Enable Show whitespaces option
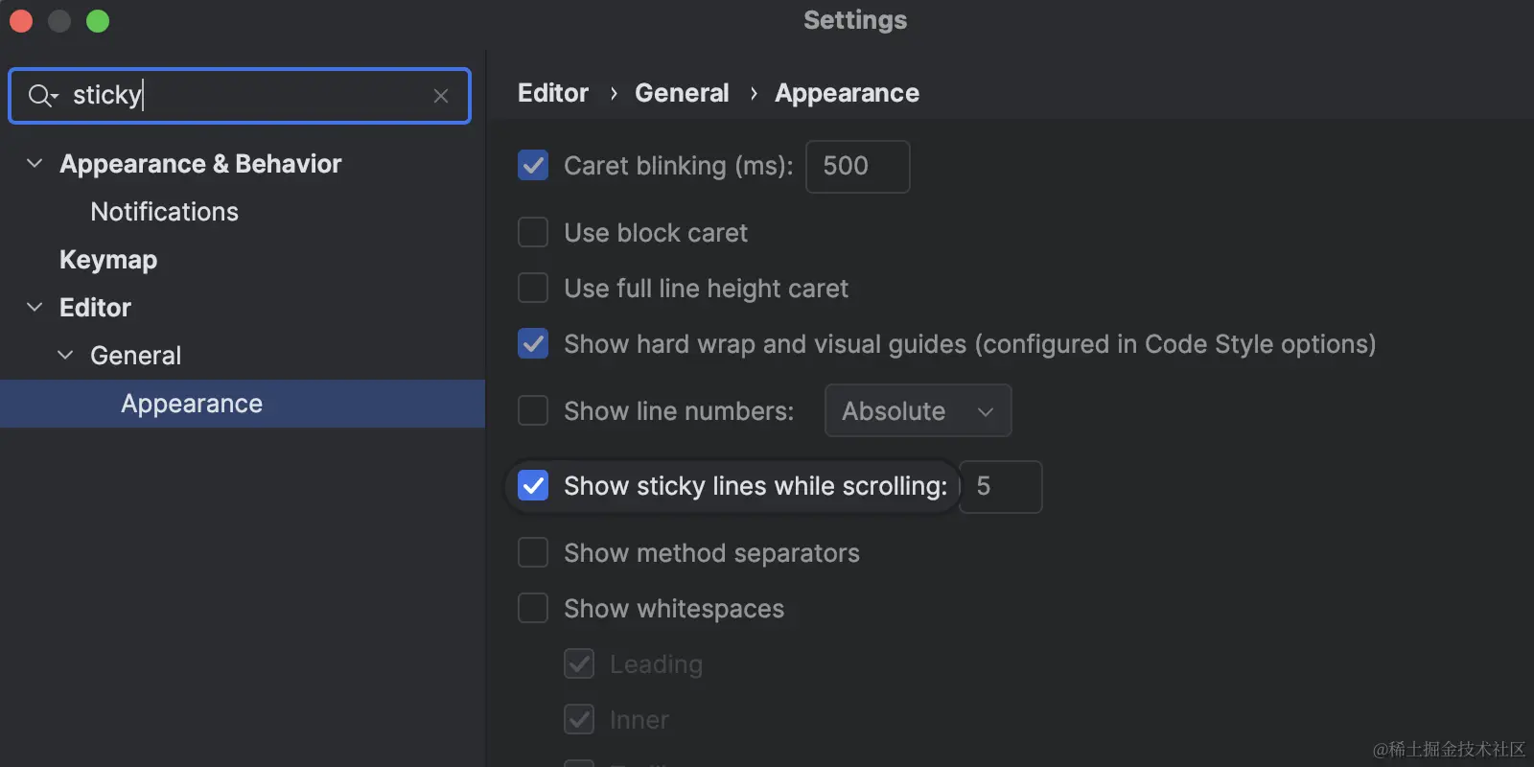Image resolution: width=1534 pixels, height=767 pixels. coord(533,609)
